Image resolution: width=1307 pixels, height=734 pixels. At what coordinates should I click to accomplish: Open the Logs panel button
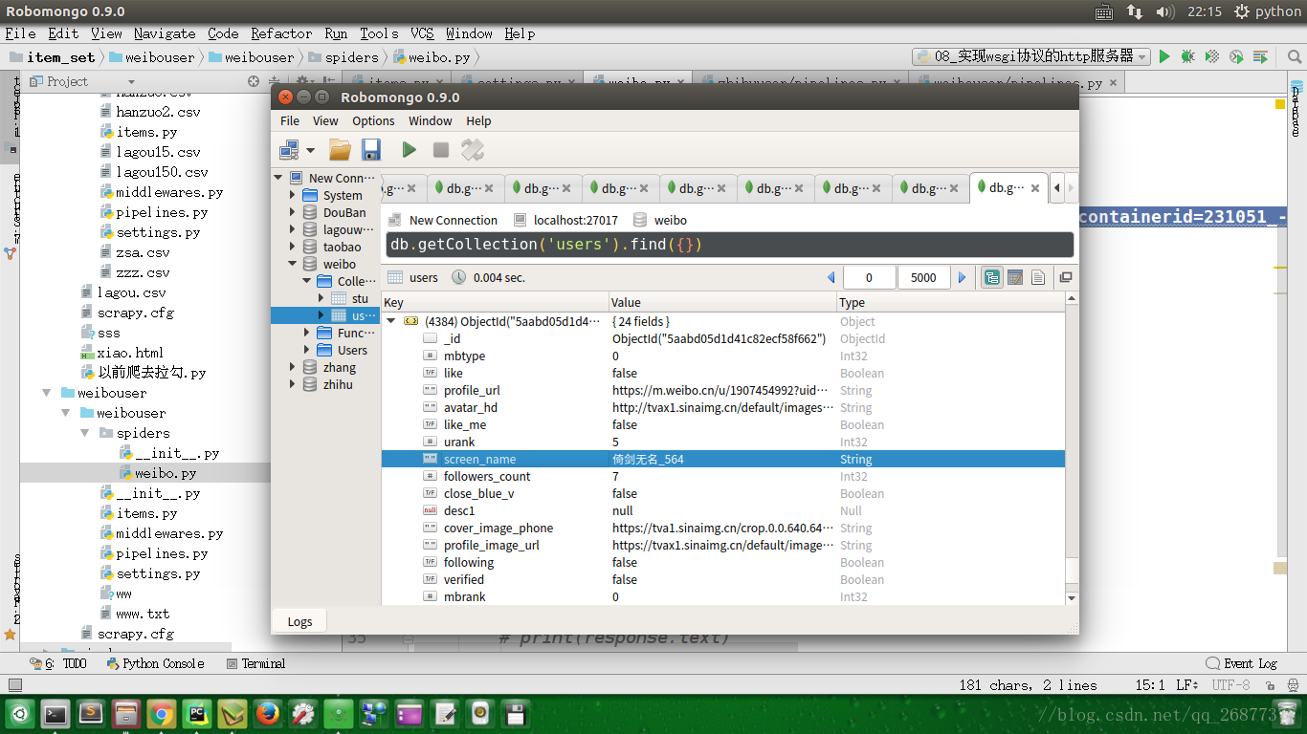[x=299, y=621]
